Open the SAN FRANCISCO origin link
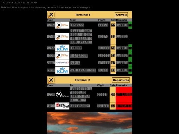 83,70
